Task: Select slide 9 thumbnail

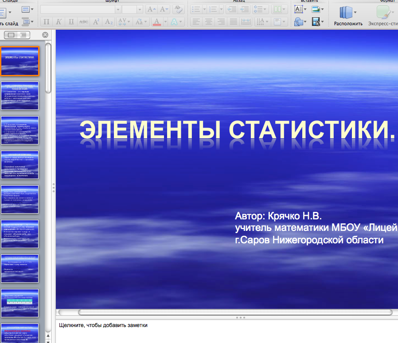Action: coord(20,333)
